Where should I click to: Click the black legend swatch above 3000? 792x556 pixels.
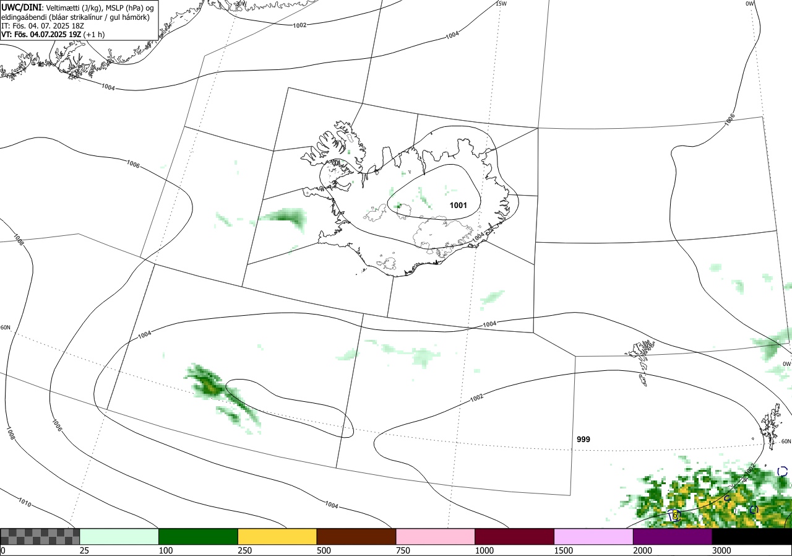pos(752,536)
